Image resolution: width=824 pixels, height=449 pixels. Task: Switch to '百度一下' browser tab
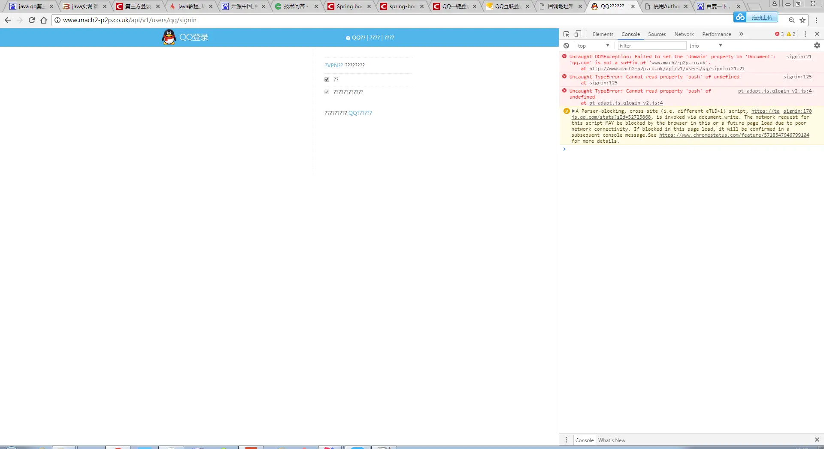[719, 6]
